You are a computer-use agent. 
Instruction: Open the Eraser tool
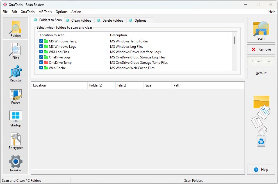click(15, 96)
